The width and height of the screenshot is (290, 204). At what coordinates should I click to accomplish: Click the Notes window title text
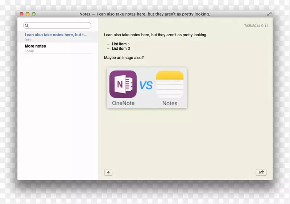click(145, 14)
